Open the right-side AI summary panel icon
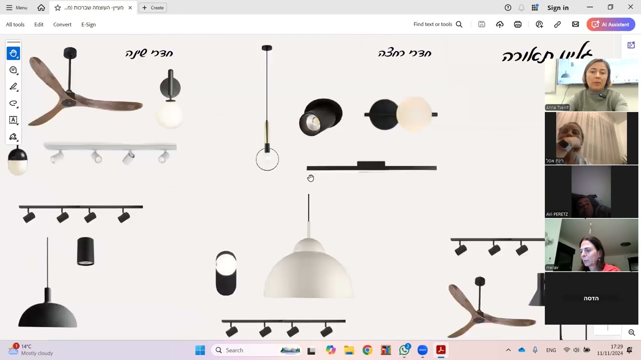641x360 pixels. tap(631, 45)
